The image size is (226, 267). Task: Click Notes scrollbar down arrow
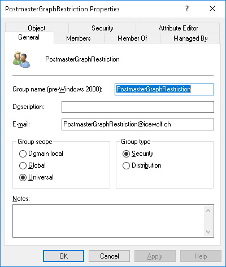pyautogui.click(x=208, y=231)
